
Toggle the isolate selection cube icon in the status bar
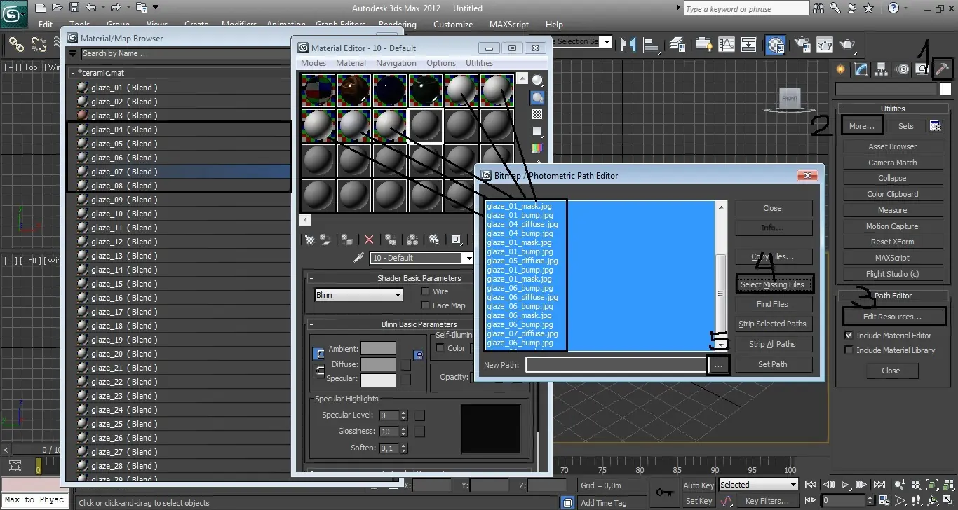[x=569, y=502]
